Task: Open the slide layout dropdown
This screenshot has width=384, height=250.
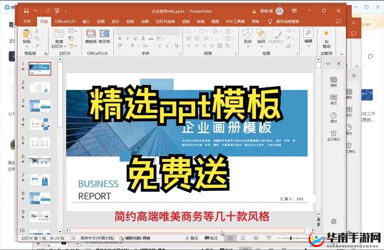Action: coord(72,31)
